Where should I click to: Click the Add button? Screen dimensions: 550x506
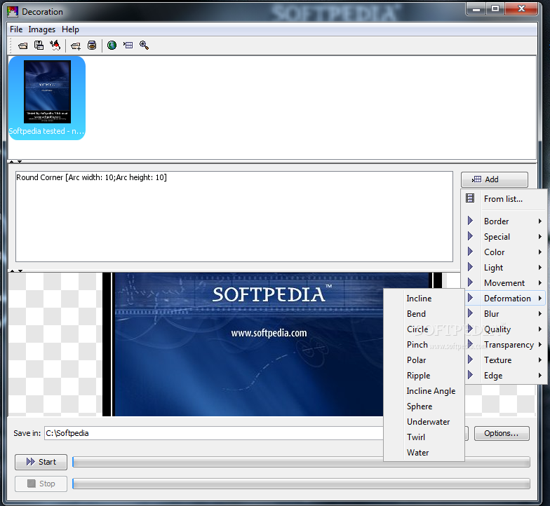click(494, 179)
